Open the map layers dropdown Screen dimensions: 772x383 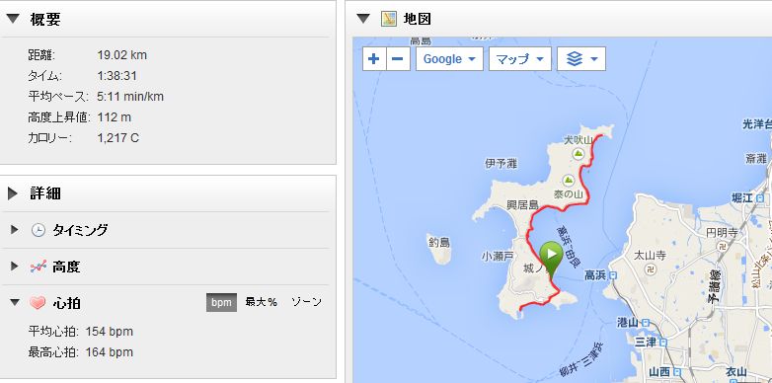coord(581,59)
